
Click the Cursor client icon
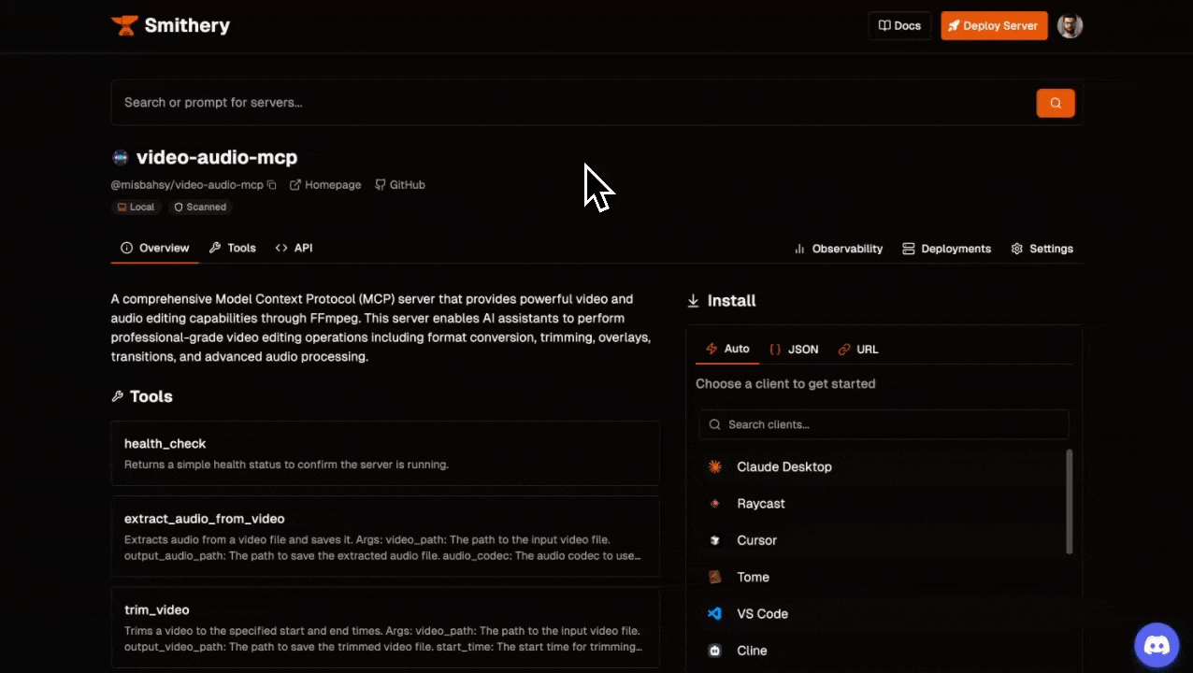point(715,540)
